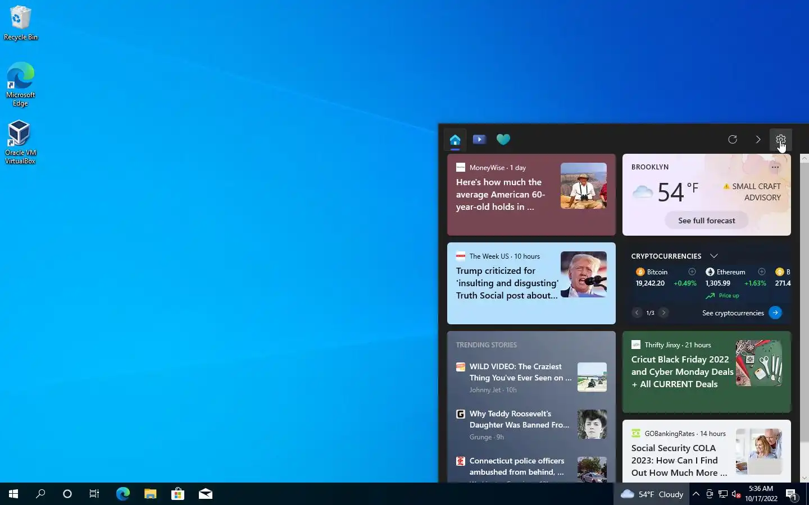Click the Meet Now tray icon
The image size is (809, 505).
click(x=710, y=494)
